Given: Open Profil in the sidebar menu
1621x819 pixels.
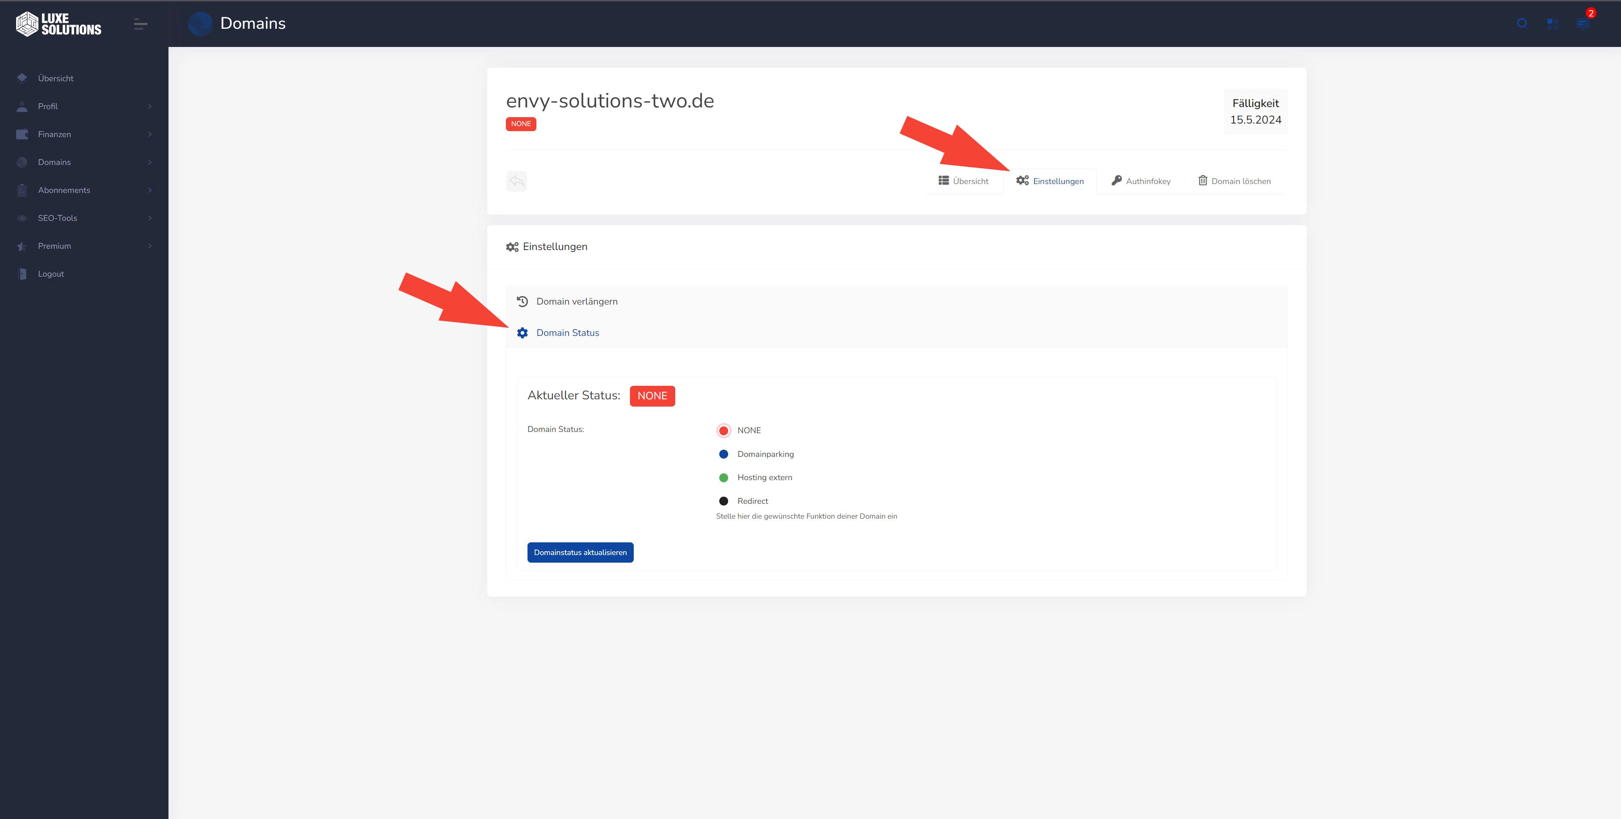Looking at the screenshot, I should (x=84, y=106).
